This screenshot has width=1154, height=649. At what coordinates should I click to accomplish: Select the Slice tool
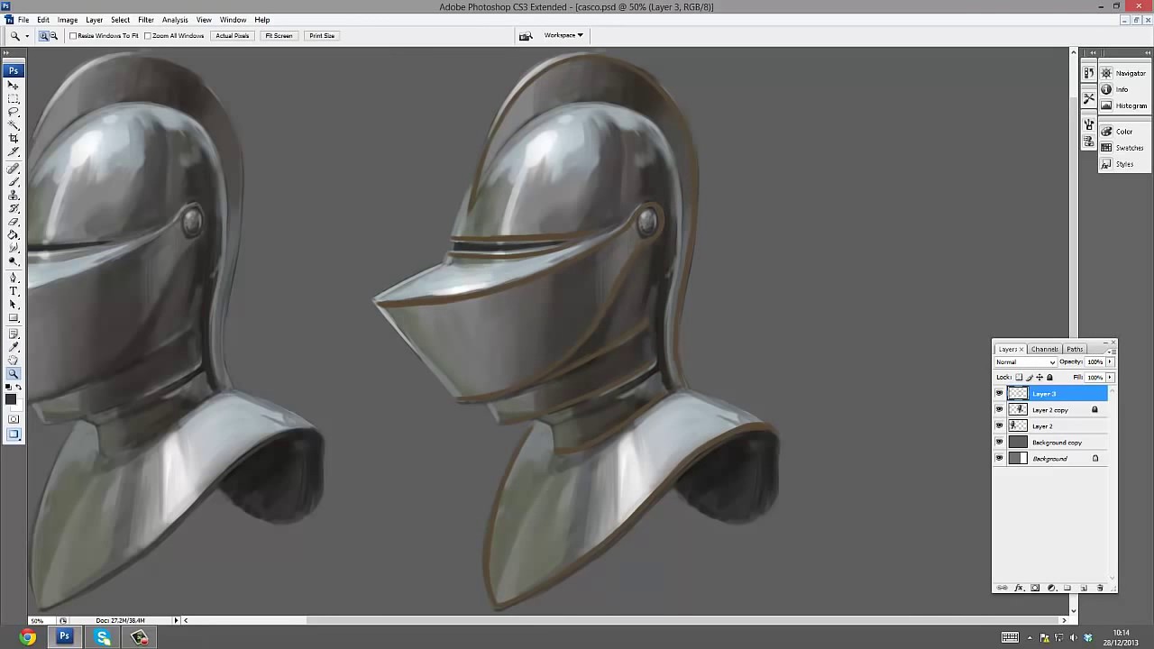click(14, 152)
